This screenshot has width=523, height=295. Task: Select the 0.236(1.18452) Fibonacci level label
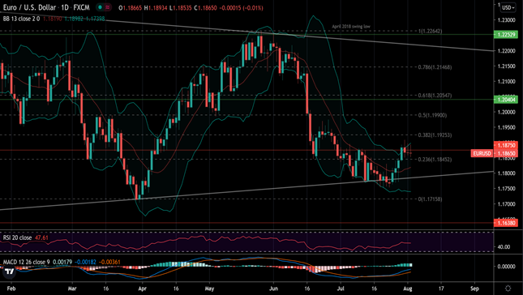tap(435, 160)
